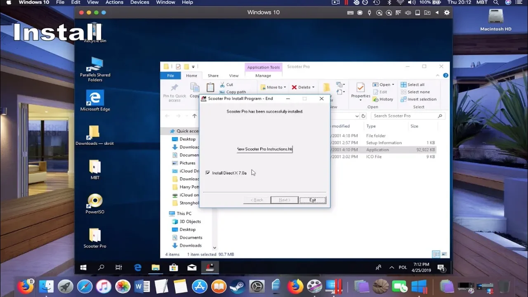
Task: Open File Explorer taskbar icon
Action: pos(156,267)
